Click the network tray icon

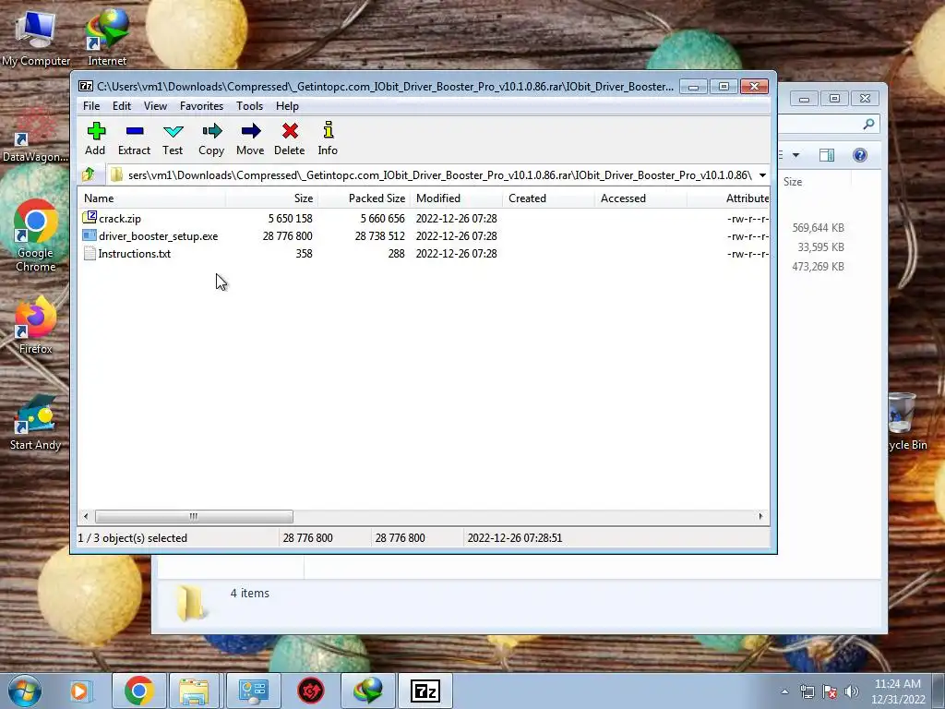tap(807, 691)
